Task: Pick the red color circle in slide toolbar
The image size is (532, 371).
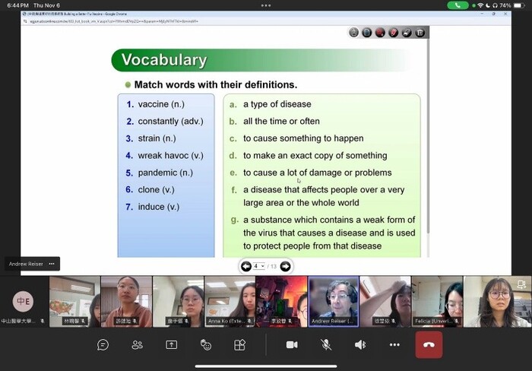Action: coord(380,33)
